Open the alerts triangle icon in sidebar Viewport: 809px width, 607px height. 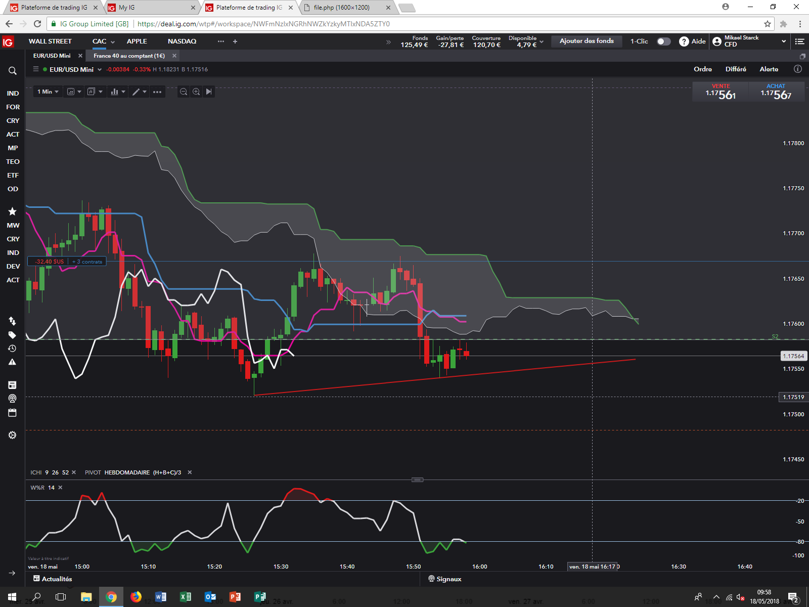coord(13,362)
